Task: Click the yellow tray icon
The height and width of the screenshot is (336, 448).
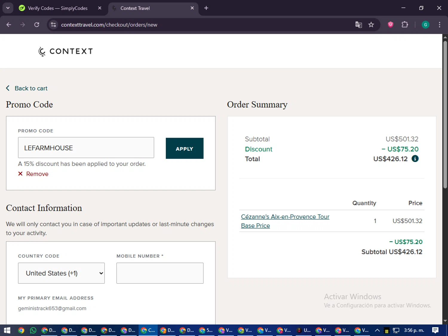Action: pyautogui.click(x=386, y=331)
